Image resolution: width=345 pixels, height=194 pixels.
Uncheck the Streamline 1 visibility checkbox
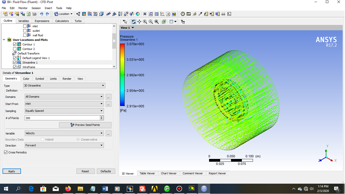(x=14, y=62)
